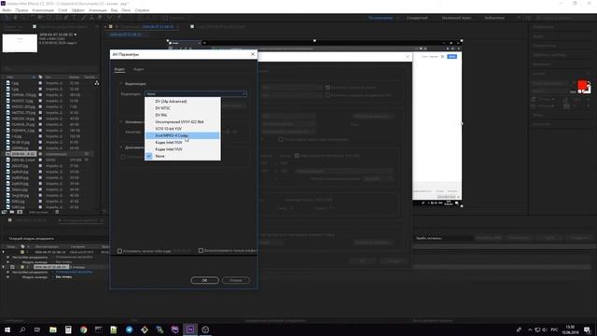Choose DV PAL from the codec list
The image size is (597, 336).
pos(183,115)
